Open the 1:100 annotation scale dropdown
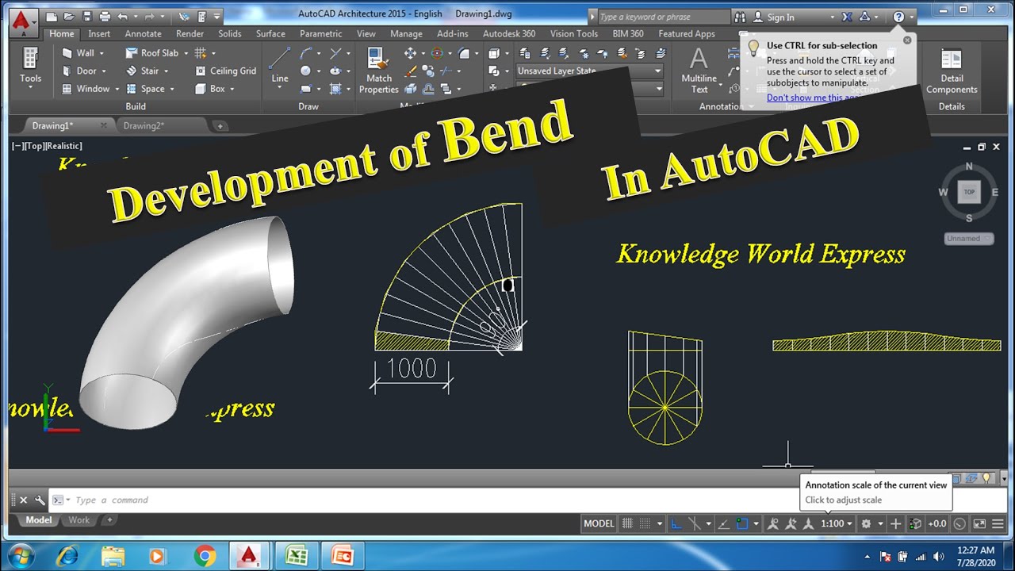 point(837,523)
